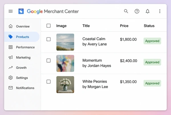Check the Momentum row checkbox
Viewport: 171px width, 115px height.
coord(48,61)
